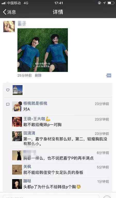Viewport: 116px width, 198px height.
Task: Open 蹦哒 avatar picture
Action: click(17, 184)
